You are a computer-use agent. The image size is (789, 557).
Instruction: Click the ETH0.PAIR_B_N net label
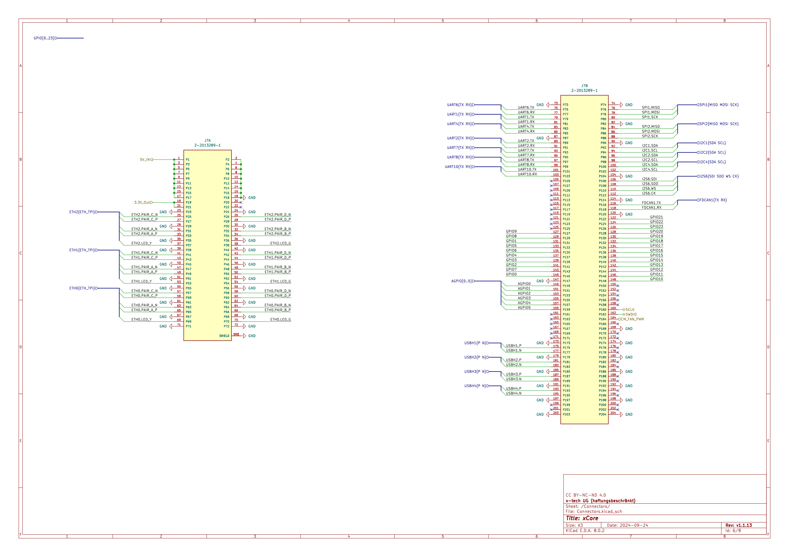[278, 305]
